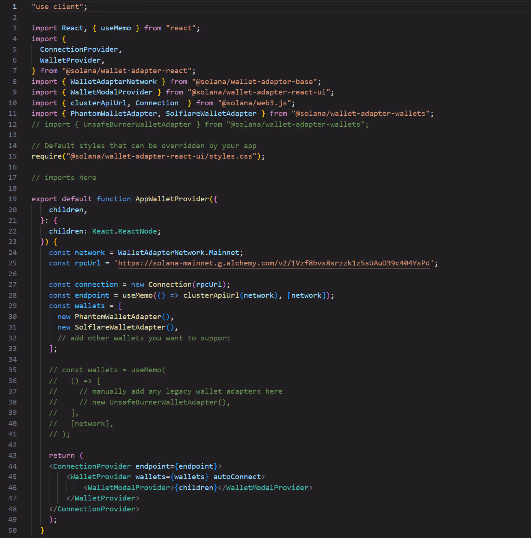Click "new Connection(rpcUrl)" constructor call
Viewport: 531px width, 538px height.
click(x=180, y=285)
